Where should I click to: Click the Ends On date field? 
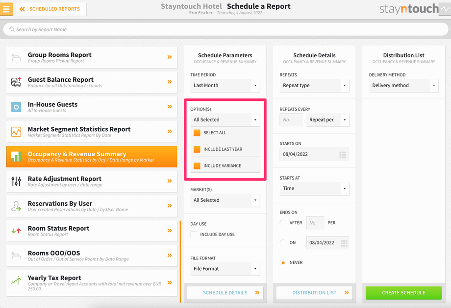pos(327,243)
